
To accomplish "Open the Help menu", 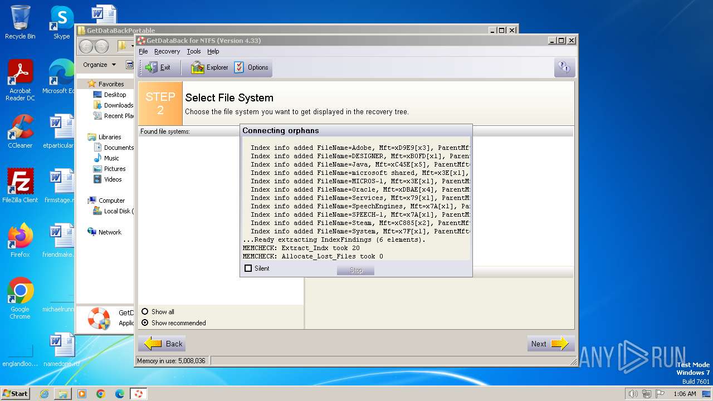I will [213, 51].
